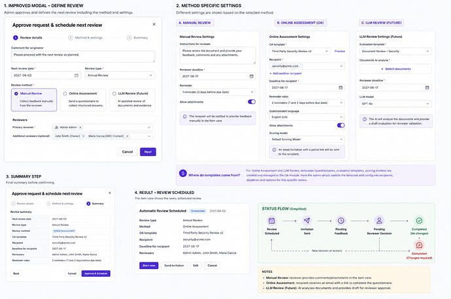Click the Completed green checkmark icon

(419, 221)
